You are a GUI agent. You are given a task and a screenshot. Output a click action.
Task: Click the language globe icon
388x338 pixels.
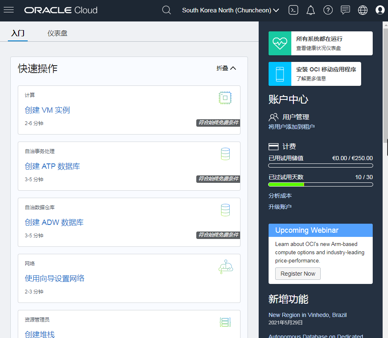(x=363, y=10)
